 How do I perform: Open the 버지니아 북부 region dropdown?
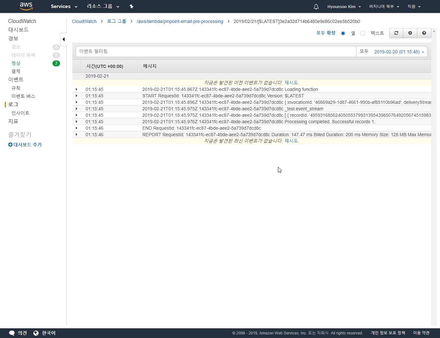[x=384, y=6]
